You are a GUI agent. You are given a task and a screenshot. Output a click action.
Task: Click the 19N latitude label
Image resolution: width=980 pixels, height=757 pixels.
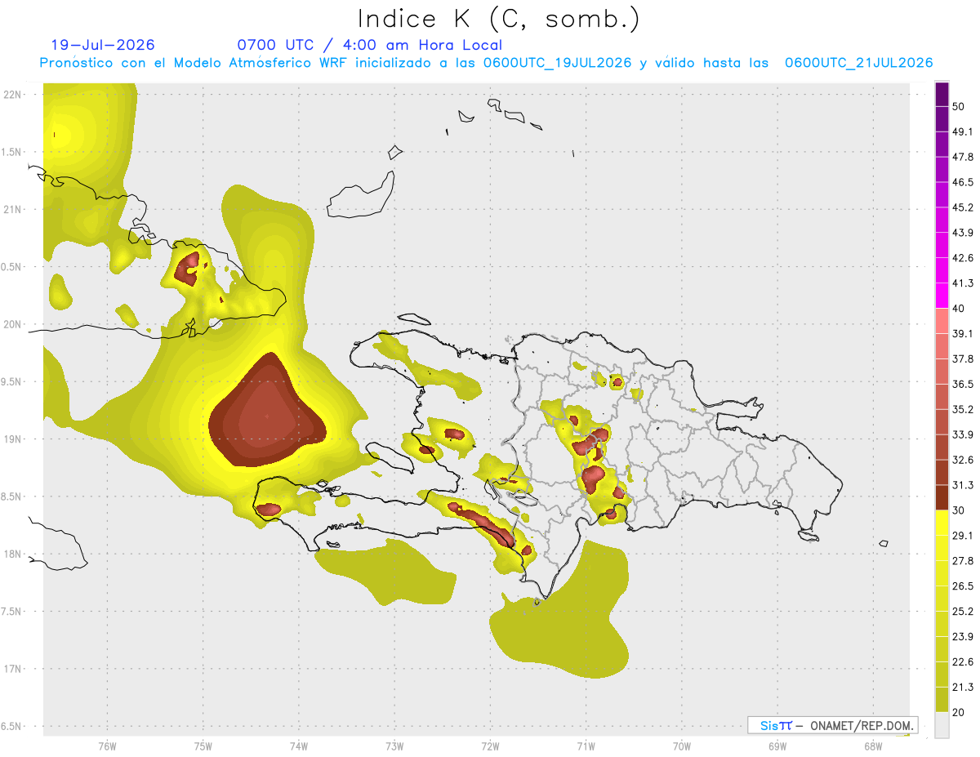tap(14, 439)
